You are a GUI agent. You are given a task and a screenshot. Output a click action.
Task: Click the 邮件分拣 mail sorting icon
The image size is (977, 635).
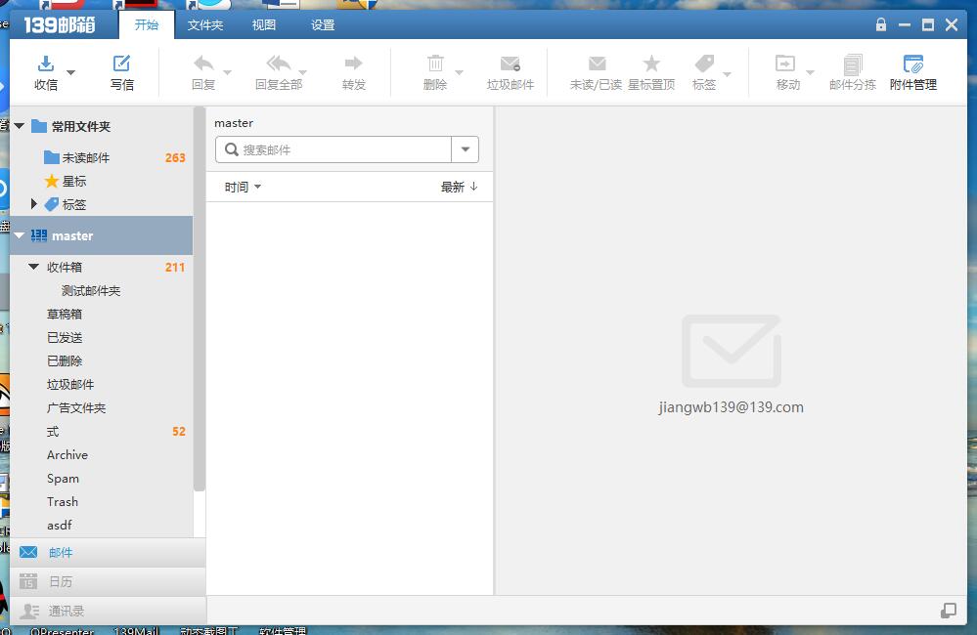tap(853, 64)
